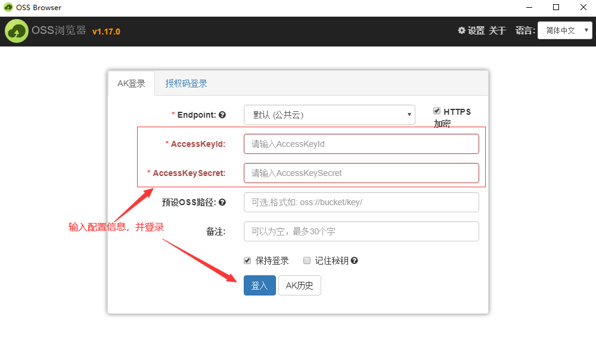The image size is (596, 349).
Task: Toggle the HTTPS加密 checkbox
Action: [x=437, y=111]
